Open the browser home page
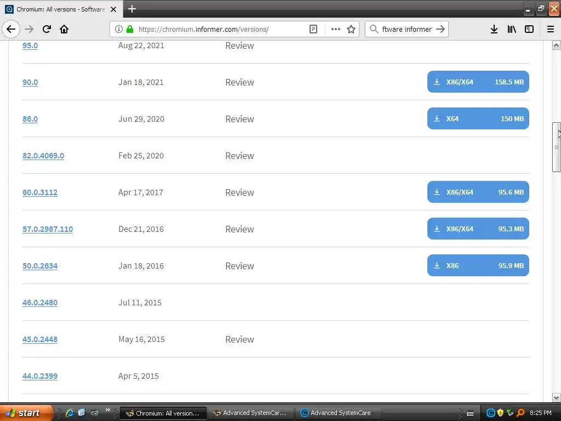Image resolution: width=561 pixels, height=421 pixels. pos(64,29)
